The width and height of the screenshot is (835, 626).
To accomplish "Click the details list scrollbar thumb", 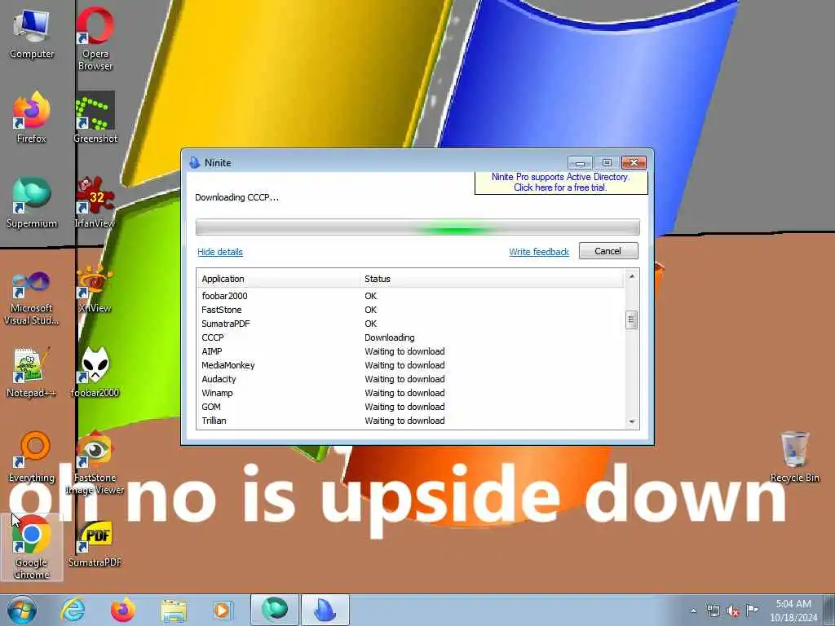I will (x=632, y=320).
